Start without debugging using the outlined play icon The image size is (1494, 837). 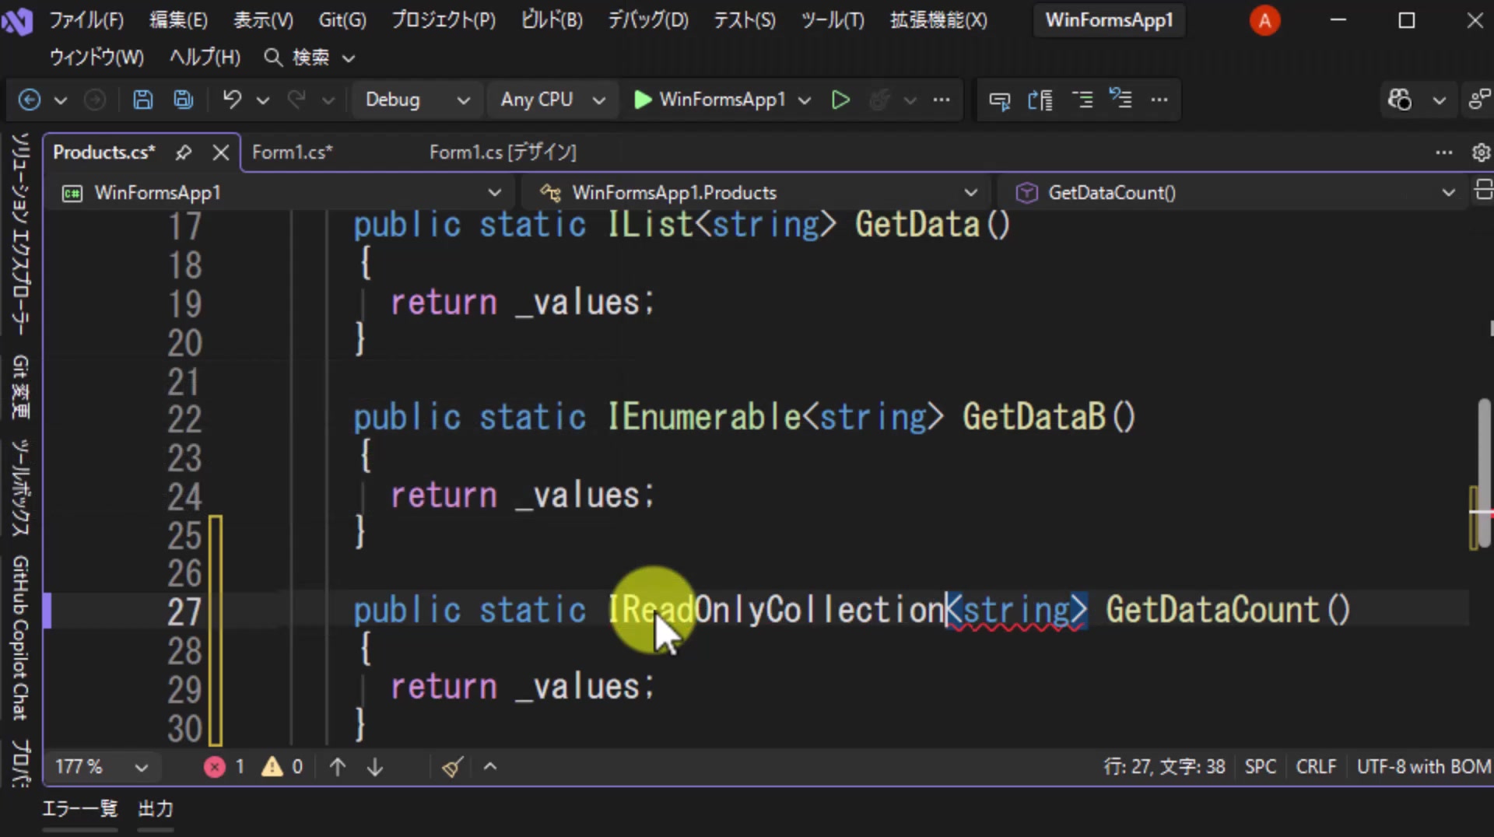(x=840, y=100)
